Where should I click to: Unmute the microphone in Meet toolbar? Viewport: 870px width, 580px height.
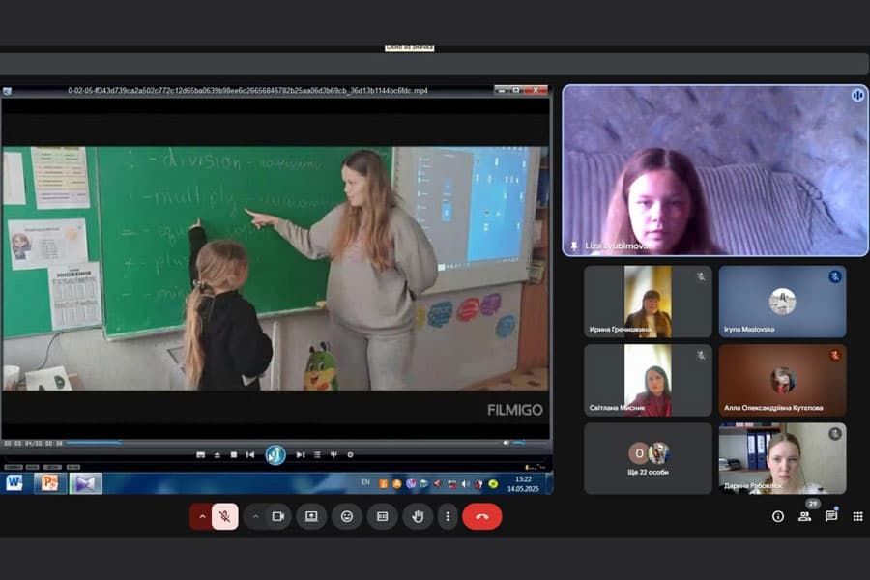[x=224, y=517]
